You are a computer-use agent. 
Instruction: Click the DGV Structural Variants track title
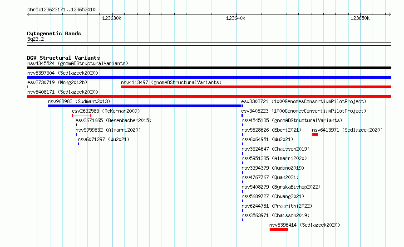click(64, 58)
